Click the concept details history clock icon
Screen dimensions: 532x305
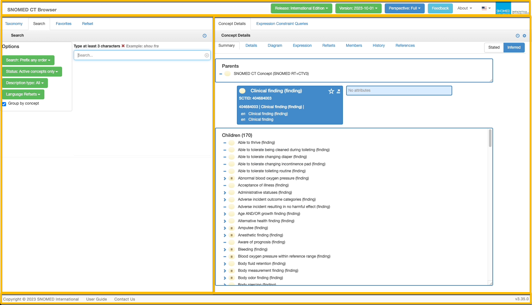(517, 36)
